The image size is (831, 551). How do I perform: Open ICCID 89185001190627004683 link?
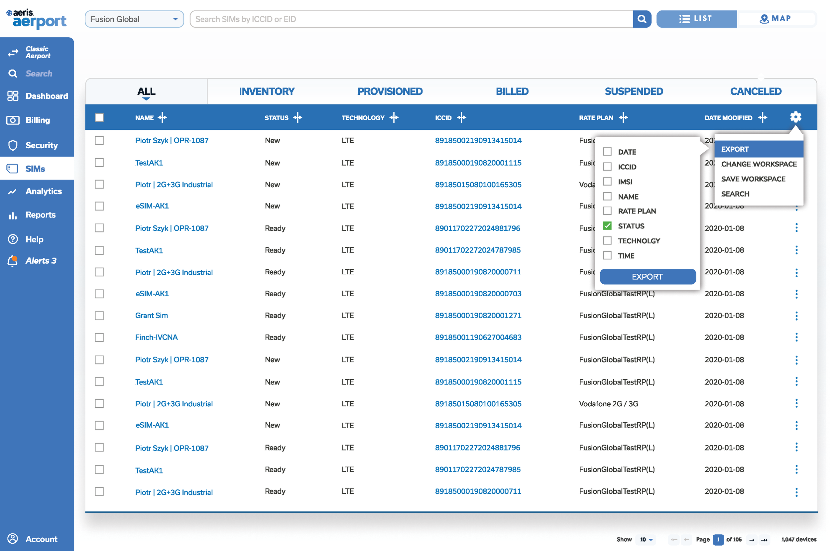click(x=478, y=337)
